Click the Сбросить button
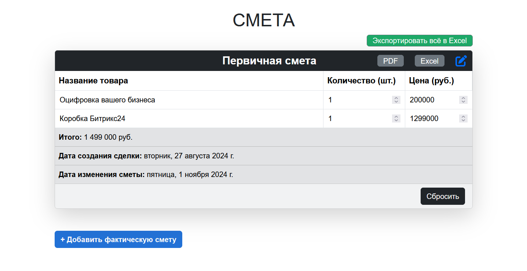This screenshot has height=271, width=527. click(443, 196)
